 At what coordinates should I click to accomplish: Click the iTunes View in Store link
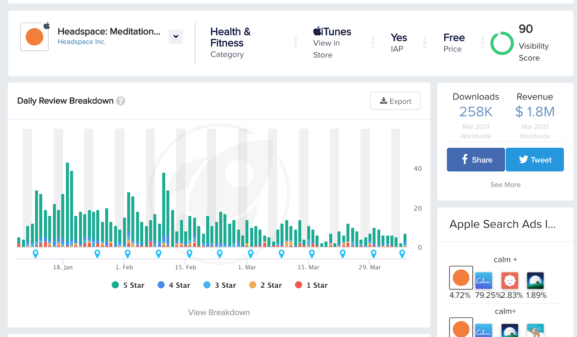pyautogui.click(x=332, y=43)
